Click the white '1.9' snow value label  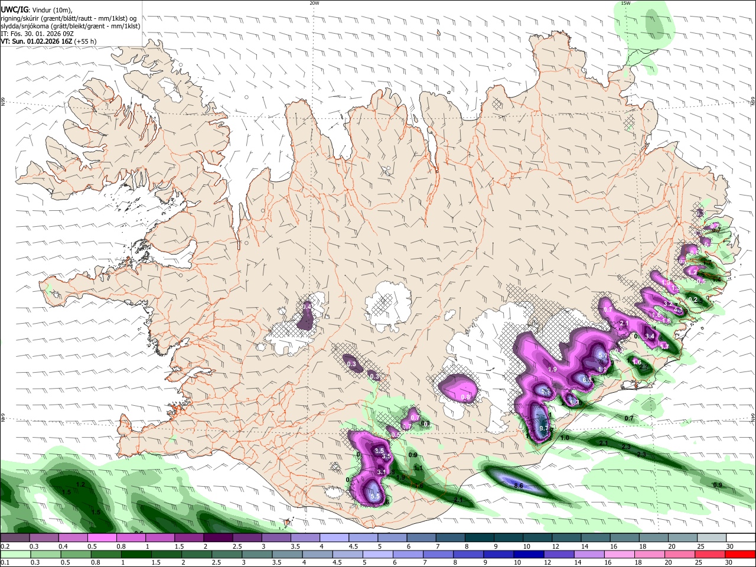point(552,369)
